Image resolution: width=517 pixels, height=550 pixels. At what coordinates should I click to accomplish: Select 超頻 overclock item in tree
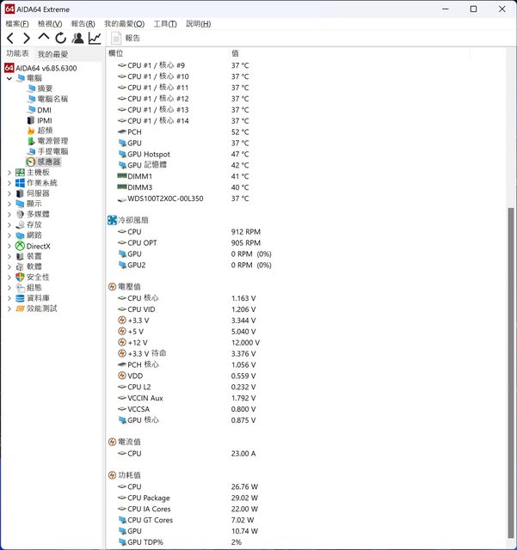click(x=44, y=131)
